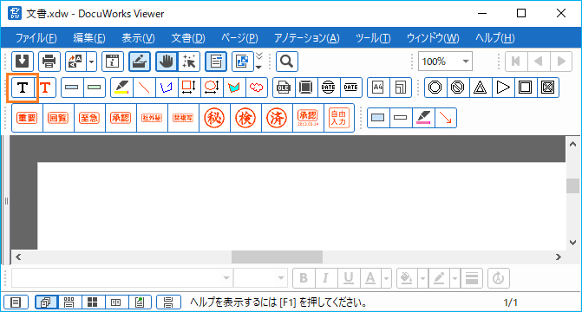
Task: Select the teal filled polygon tool
Action: 234,88
